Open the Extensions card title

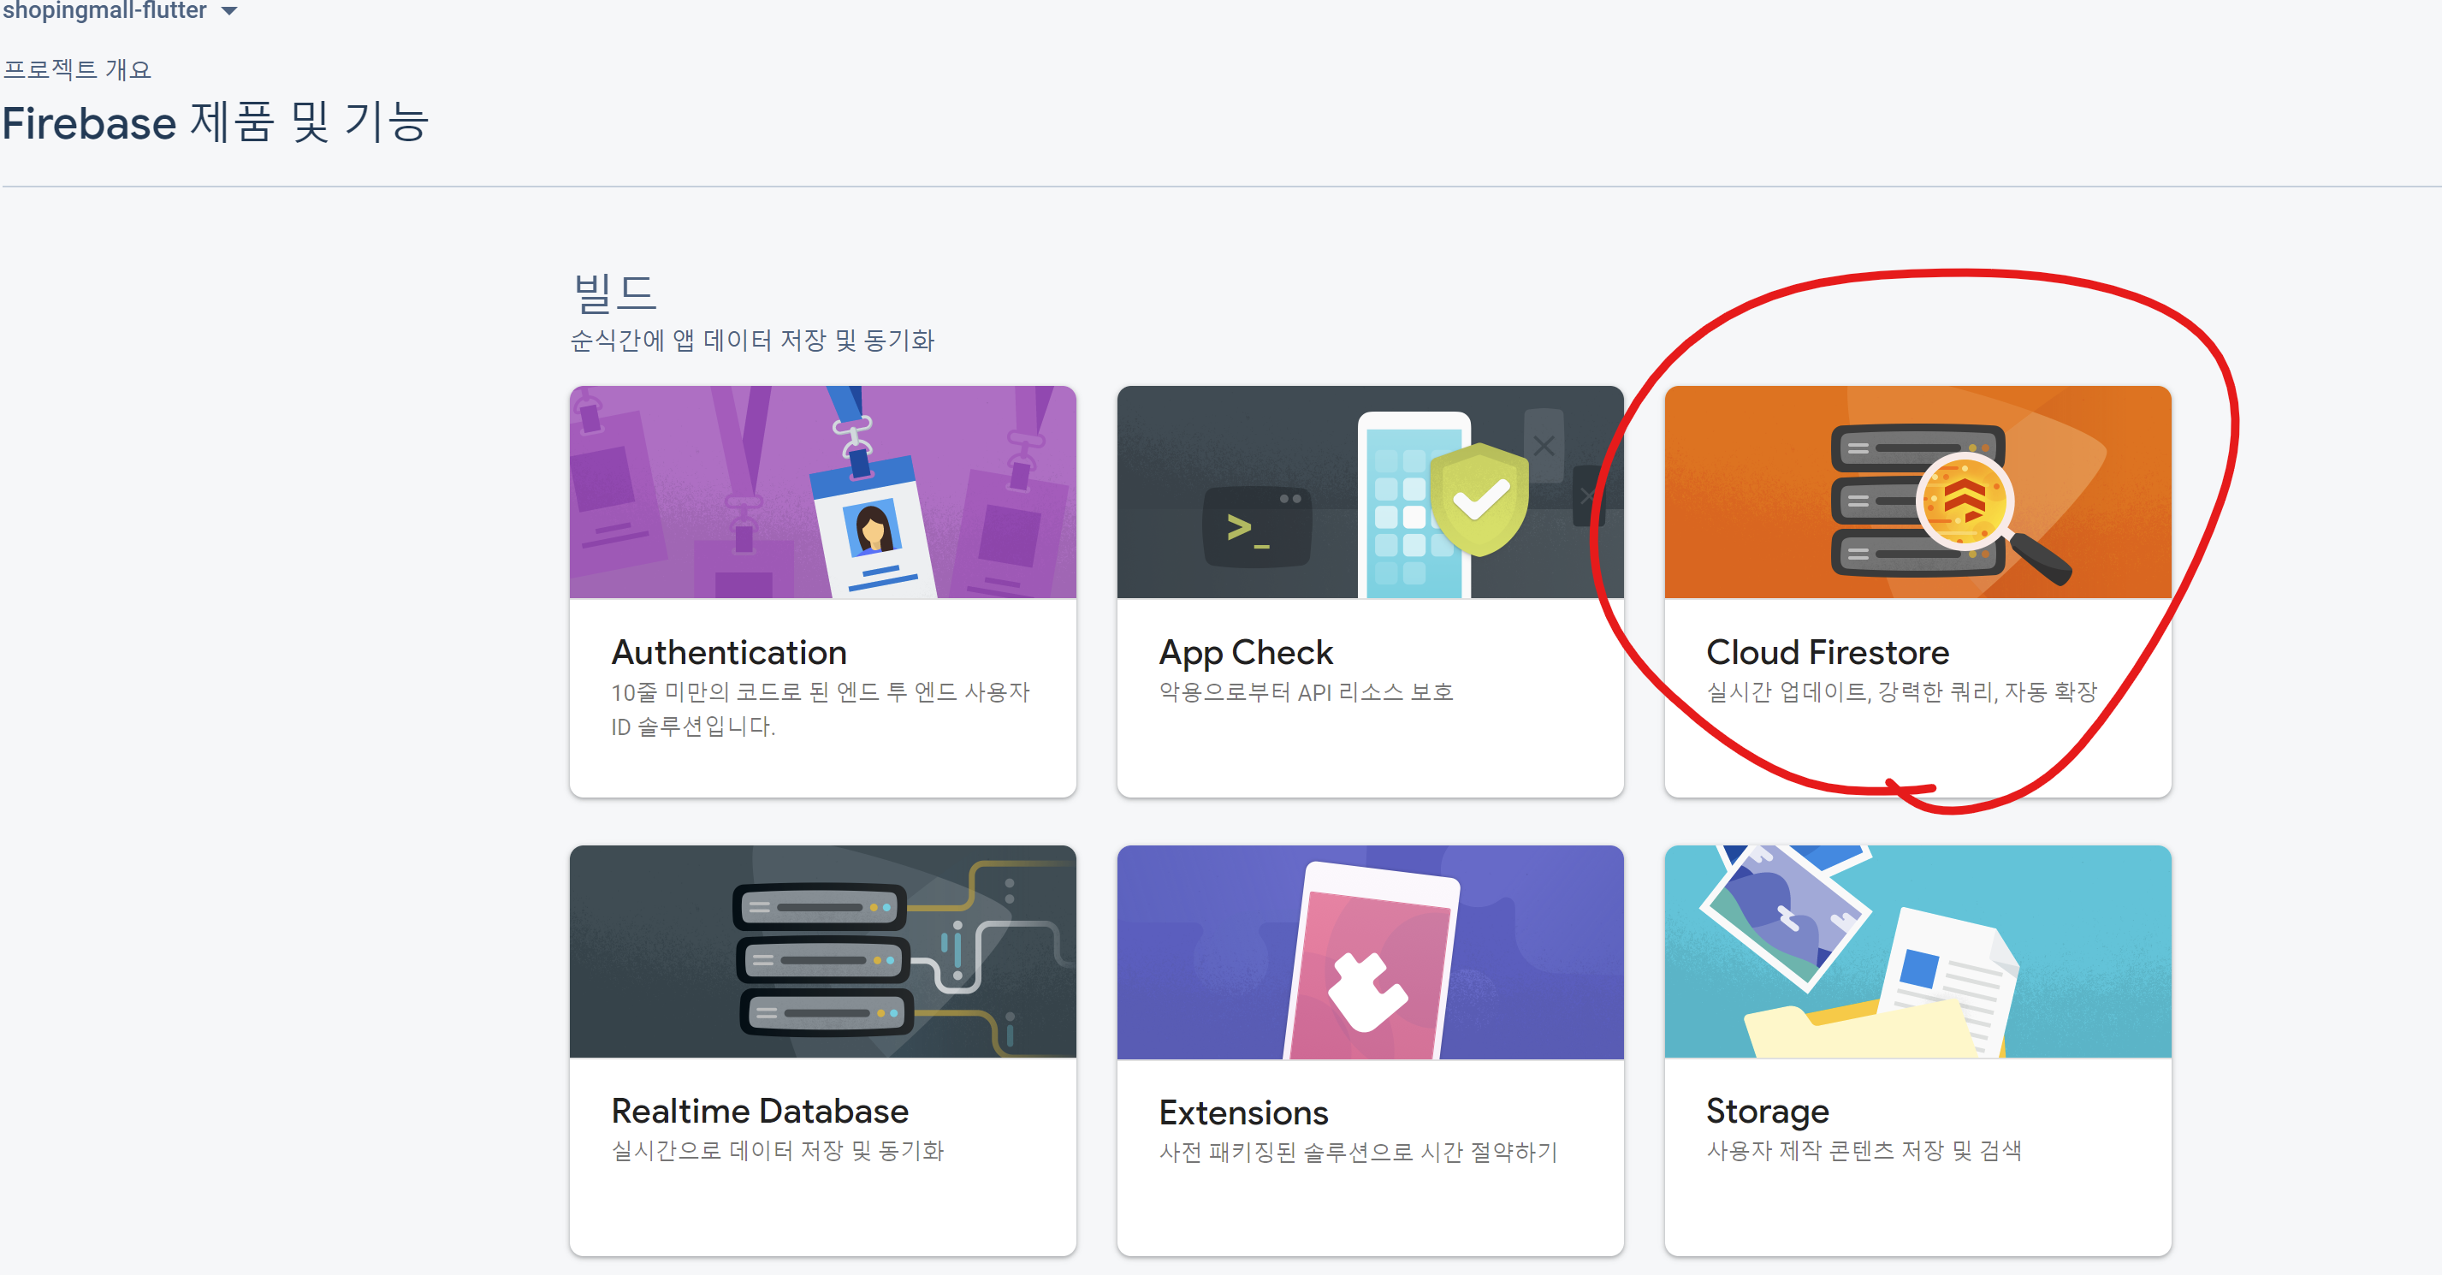coord(1242,1113)
